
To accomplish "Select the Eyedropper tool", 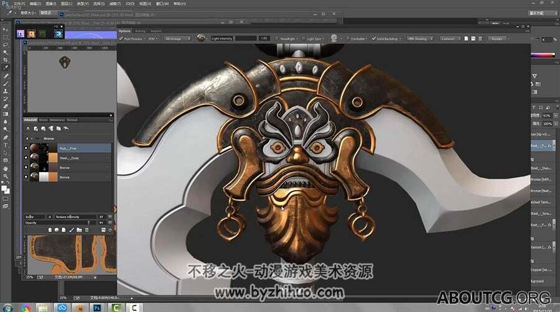I will pos(6,67).
